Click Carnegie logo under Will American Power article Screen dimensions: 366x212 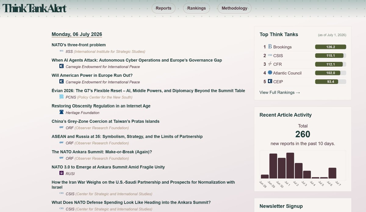pyautogui.click(x=61, y=82)
